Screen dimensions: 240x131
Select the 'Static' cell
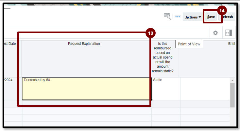coord(166,89)
